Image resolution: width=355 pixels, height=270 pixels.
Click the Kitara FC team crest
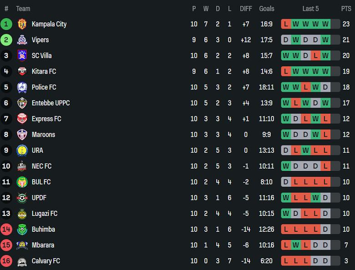[21, 71]
